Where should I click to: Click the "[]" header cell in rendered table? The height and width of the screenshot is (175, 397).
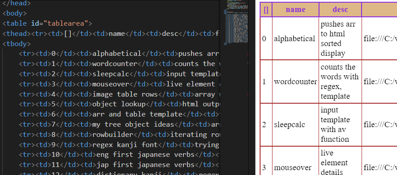click(x=266, y=10)
